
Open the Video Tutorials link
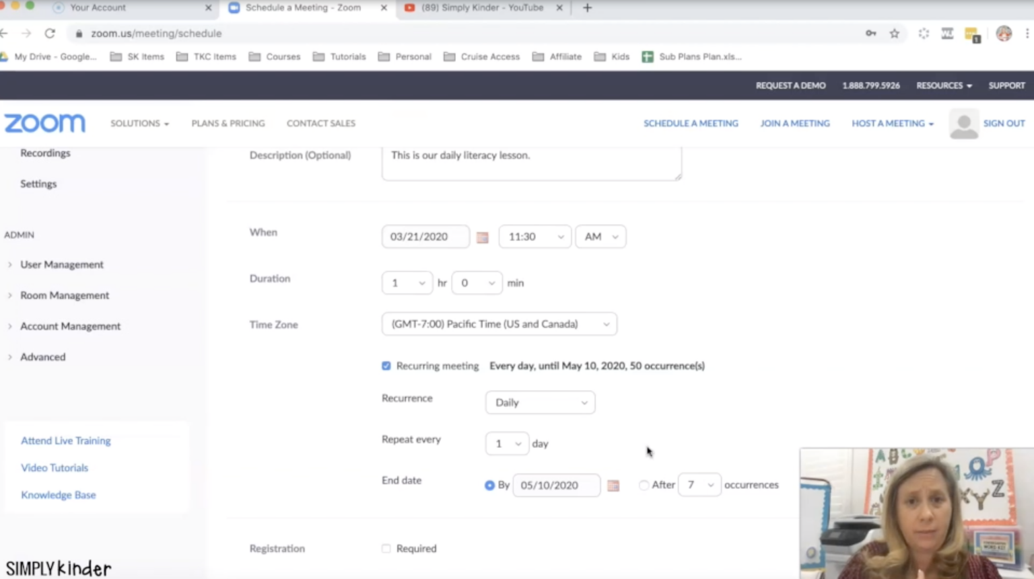[x=55, y=468]
